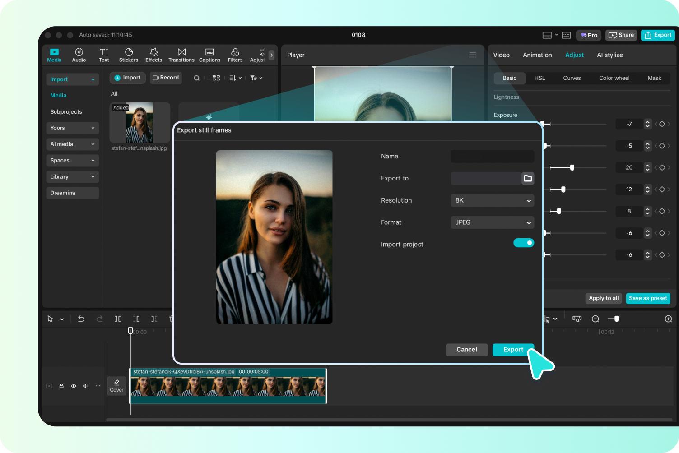Select the Text tool in the top toolbar
Screen dimensions: 679x453
tap(104, 55)
